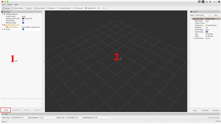Click the Yaw value 0.785398
This screenshot has height=124, width=221.
(x=209, y=34)
